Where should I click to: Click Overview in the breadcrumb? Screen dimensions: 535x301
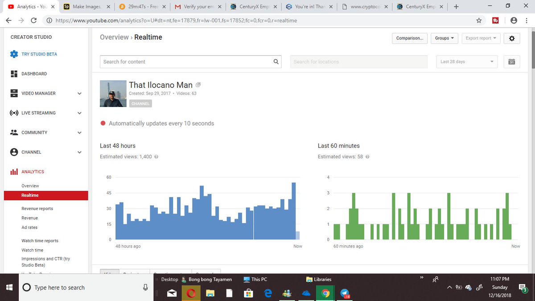[114, 37]
